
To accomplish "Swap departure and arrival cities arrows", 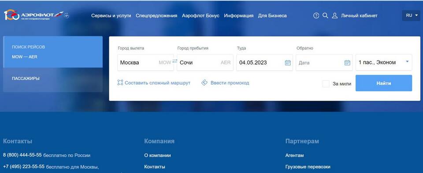I will pyautogui.click(x=175, y=61).
